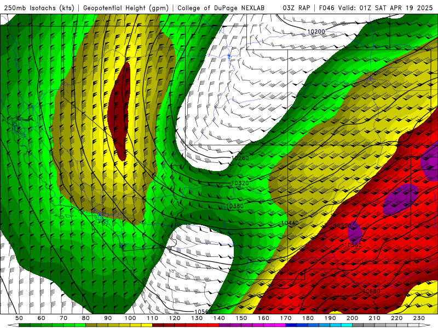Click the 'F046' forecast hour text
The height and width of the screenshot is (328, 438).
tap(326, 8)
